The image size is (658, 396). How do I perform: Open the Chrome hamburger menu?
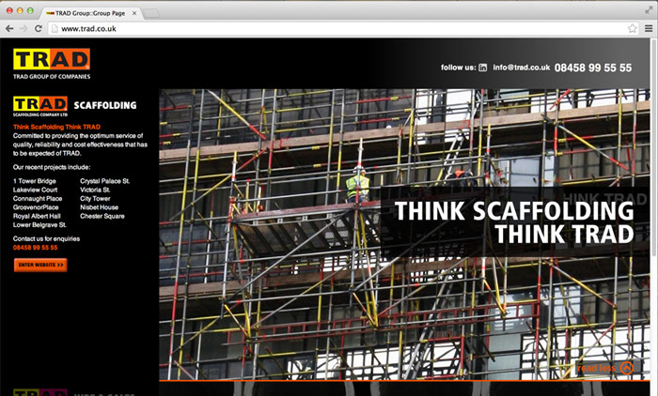[649, 28]
